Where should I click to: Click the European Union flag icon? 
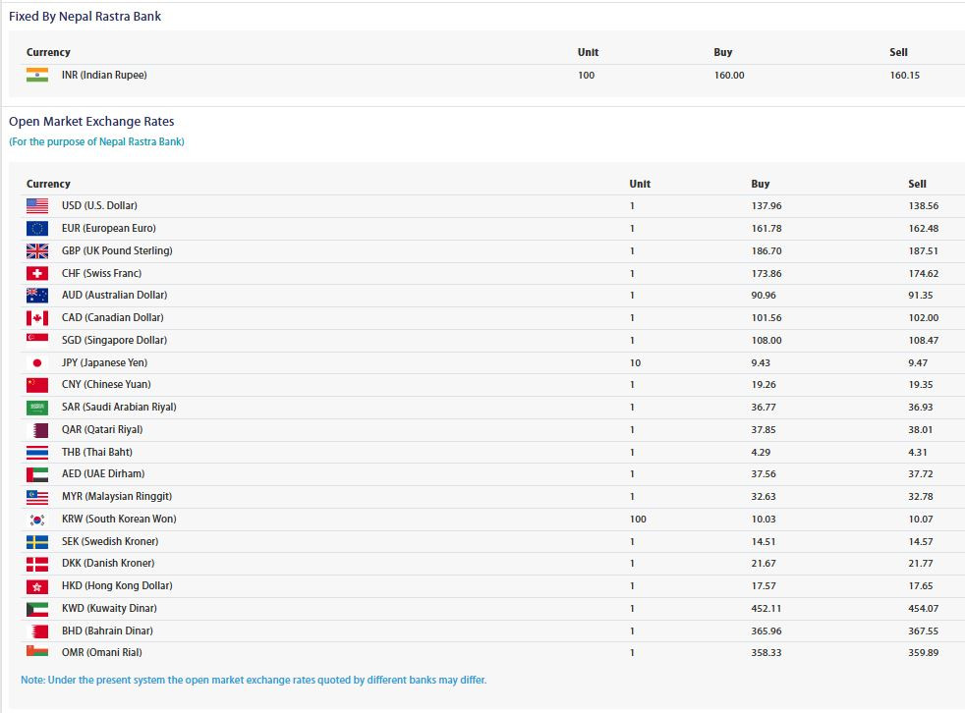pyautogui.click(x=37, y=228)
